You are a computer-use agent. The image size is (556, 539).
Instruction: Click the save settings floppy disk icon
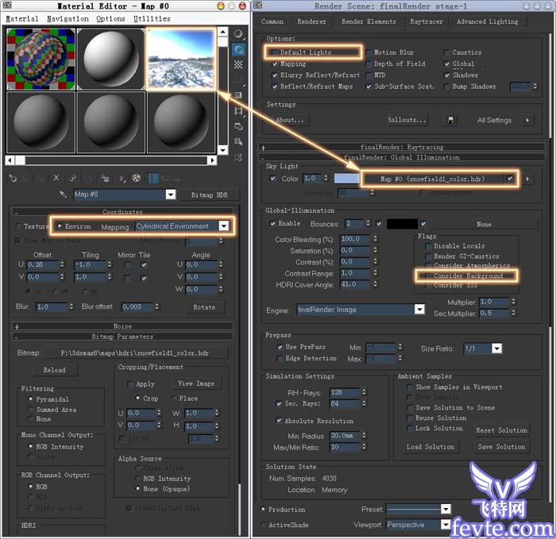451,120
